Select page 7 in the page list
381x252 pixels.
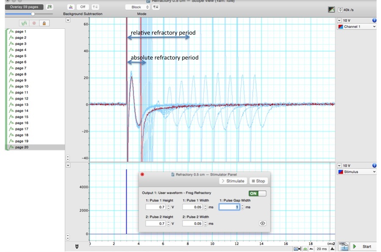(21, 68)
